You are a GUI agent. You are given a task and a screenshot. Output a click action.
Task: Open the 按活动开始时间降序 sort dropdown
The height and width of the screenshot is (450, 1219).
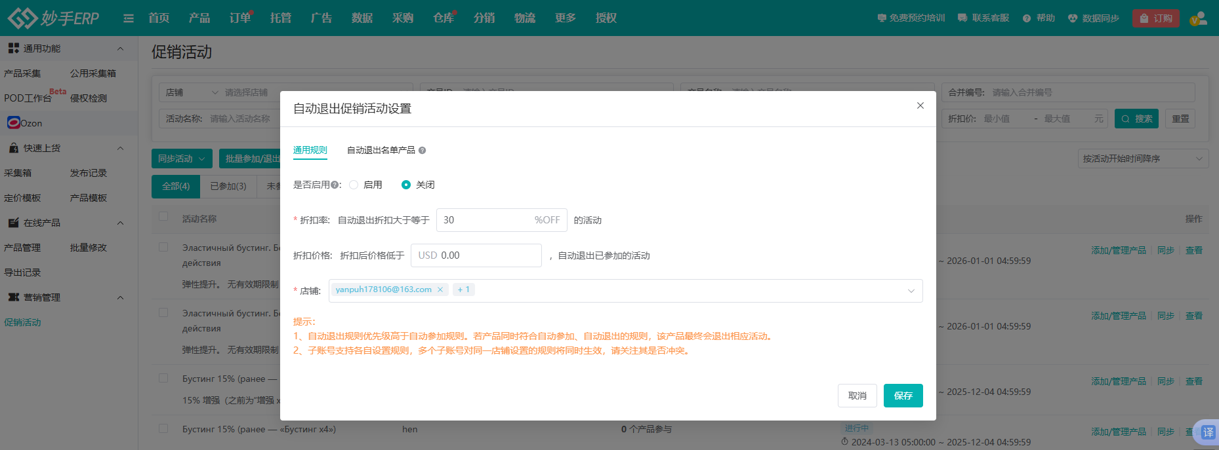click(1142, 159)
